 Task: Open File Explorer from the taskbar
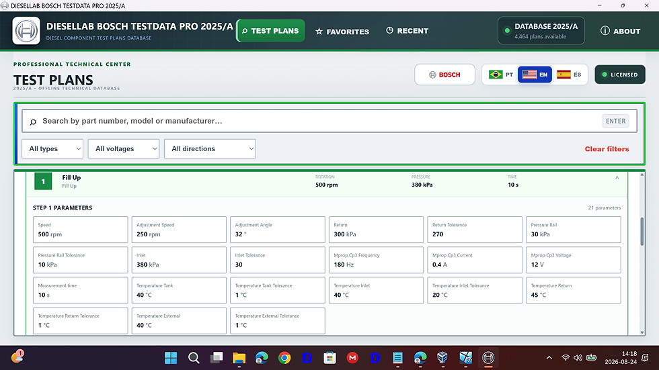click(239, 358)
